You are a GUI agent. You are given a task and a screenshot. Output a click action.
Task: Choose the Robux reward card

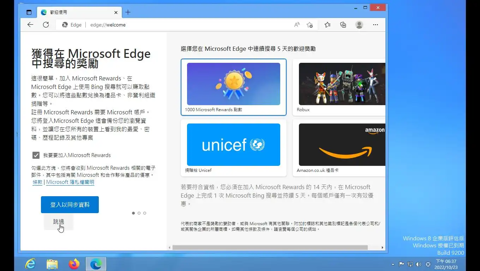pos(339,87)
